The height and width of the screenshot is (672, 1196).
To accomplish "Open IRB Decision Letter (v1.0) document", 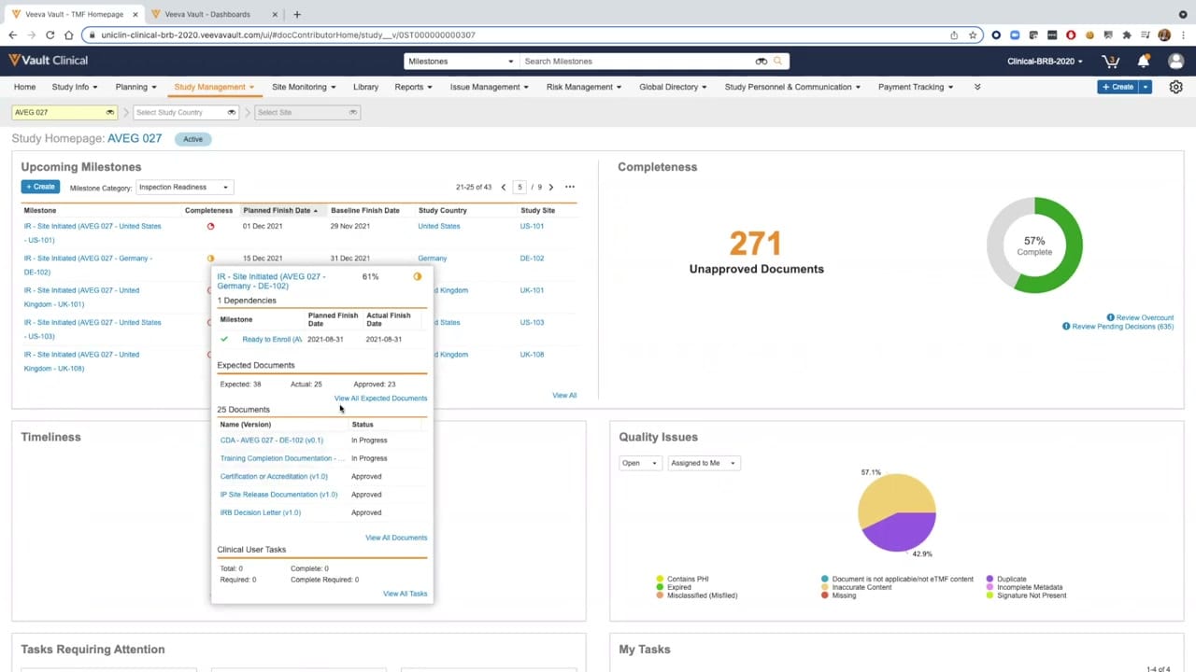I will click(x=260, y=512).
